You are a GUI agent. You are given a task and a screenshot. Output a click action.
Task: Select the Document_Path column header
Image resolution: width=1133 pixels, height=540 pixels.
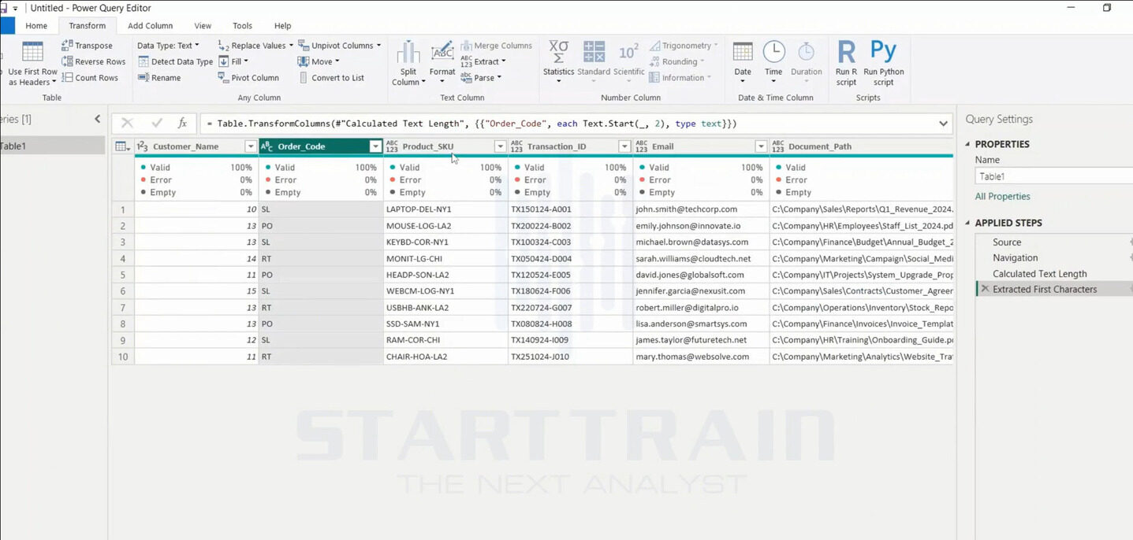click(x=861, y=146)
